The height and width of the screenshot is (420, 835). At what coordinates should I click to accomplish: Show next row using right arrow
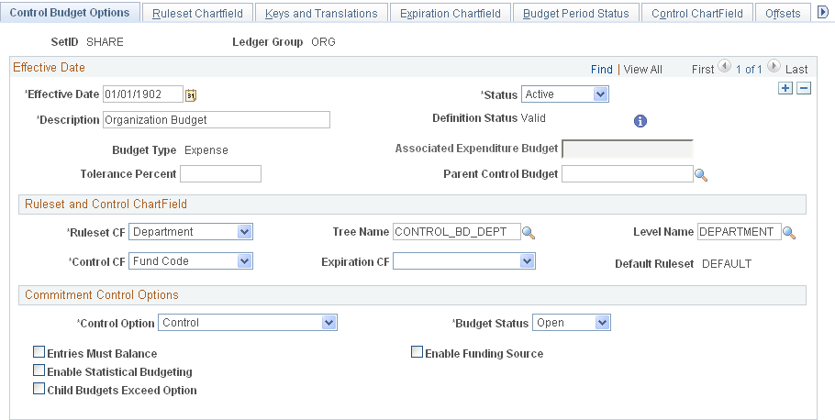click(x=774, y=67)
